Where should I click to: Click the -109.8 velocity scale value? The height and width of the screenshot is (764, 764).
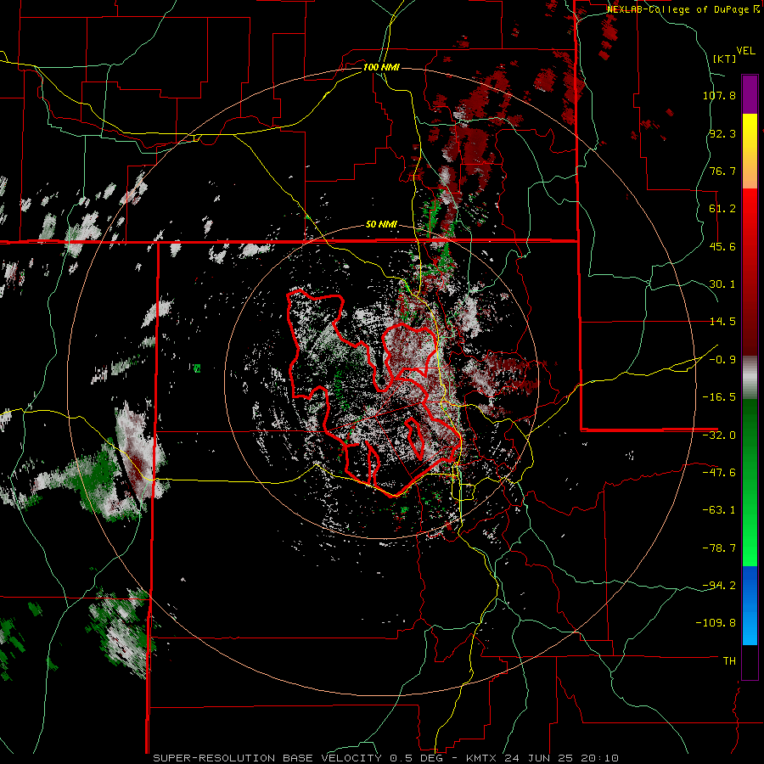point(716,623)
